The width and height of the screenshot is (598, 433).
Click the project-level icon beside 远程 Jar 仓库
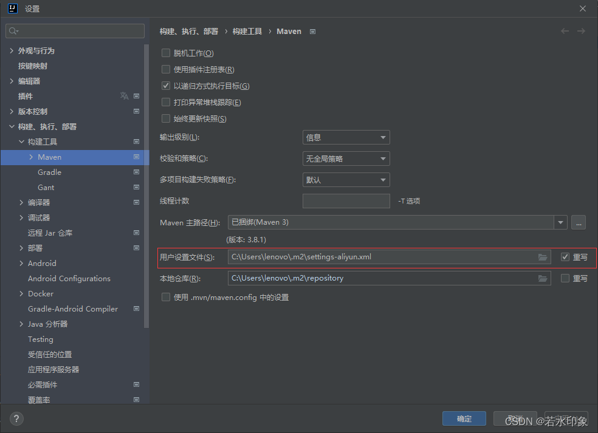click(136, 233)
